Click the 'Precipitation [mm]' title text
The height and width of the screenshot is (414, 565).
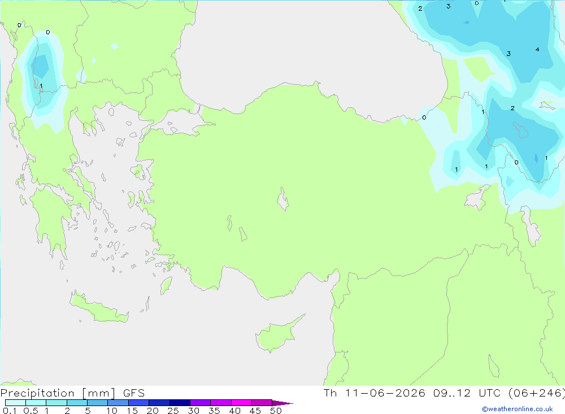click(x=58, y=393)
